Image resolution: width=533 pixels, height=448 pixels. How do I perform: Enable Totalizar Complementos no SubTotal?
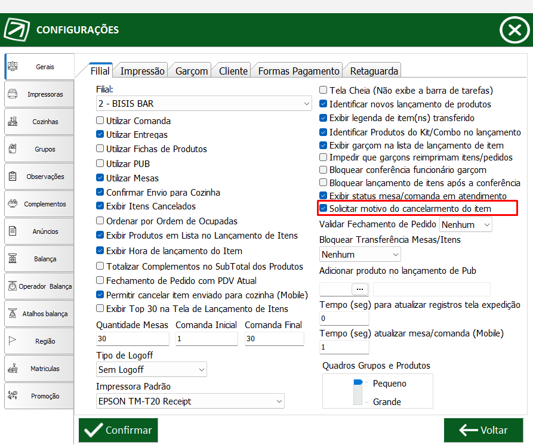100,266
